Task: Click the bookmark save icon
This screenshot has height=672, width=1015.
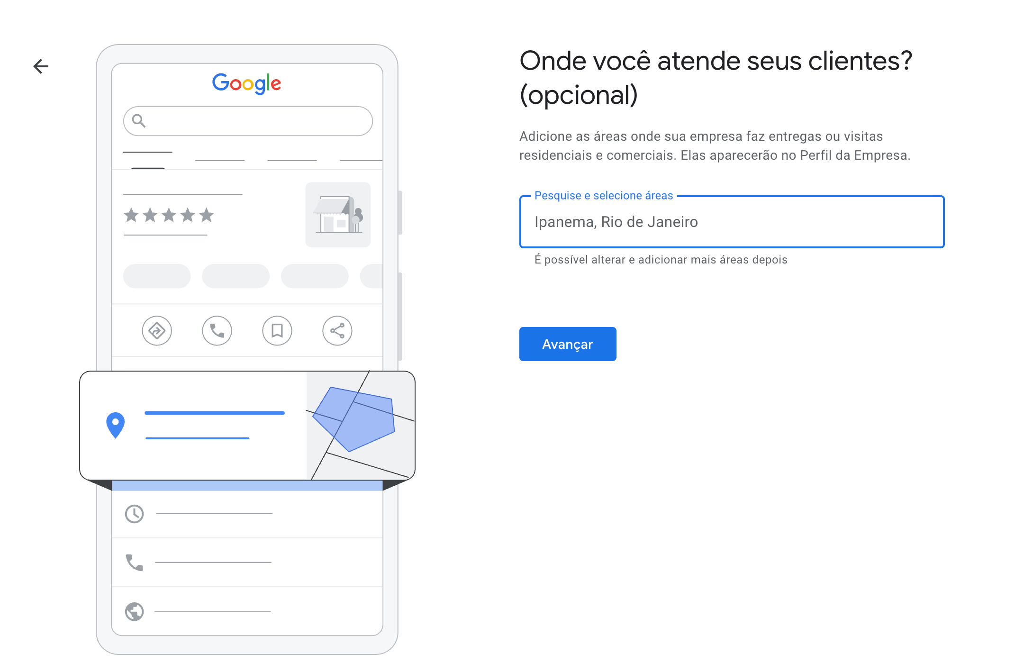Action: point(277,331)
